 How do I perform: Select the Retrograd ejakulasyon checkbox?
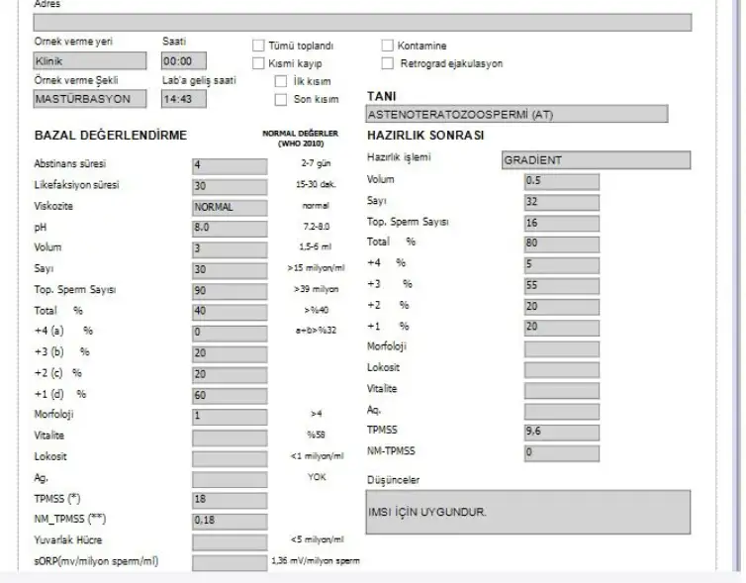pyautogui.click(x=387, y=63)
